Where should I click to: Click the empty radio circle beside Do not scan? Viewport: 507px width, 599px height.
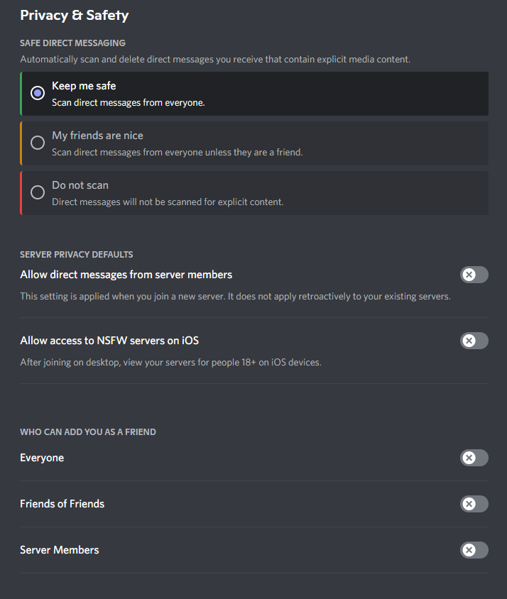click(x=37, y=192)
